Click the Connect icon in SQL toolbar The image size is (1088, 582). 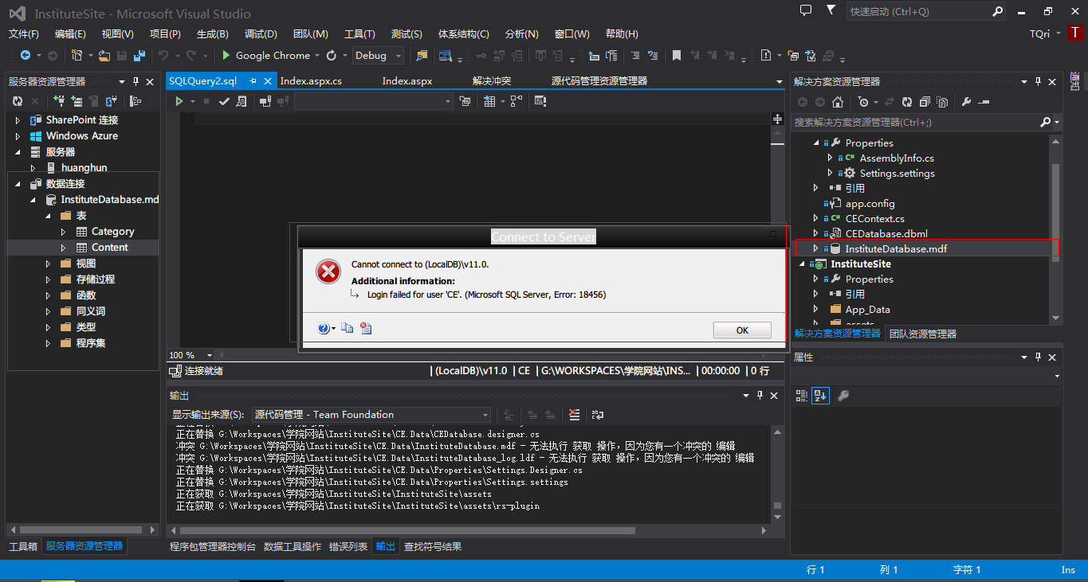265,101
